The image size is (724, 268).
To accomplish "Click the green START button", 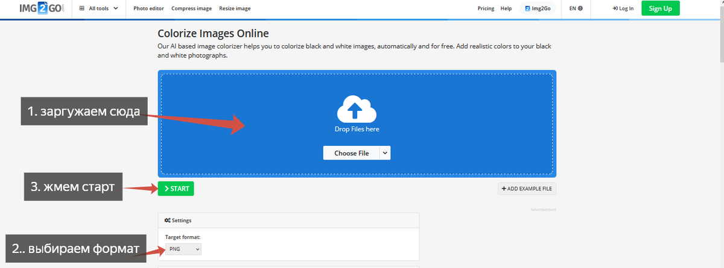I will (176, 189).
